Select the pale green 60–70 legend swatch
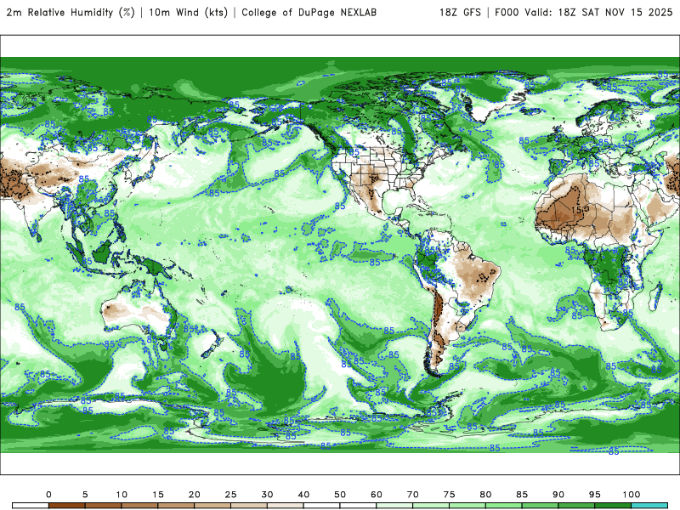The width and height of the screenshot is (680, 510). (x=394, y=506)
